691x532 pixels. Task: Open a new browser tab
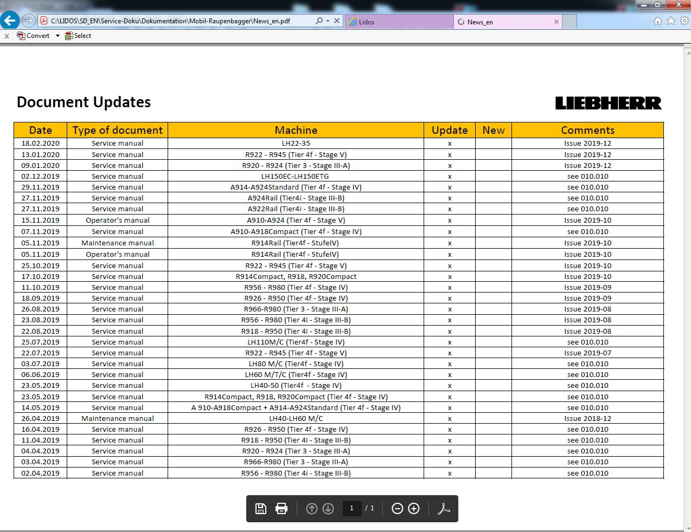tap(570, 22)
